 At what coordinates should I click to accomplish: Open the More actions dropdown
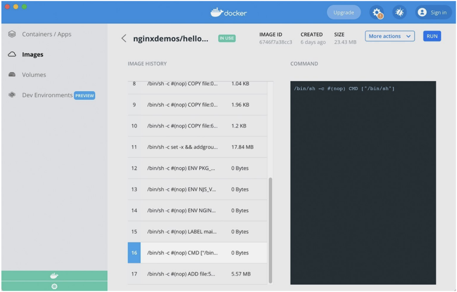click(x=390, y=36)
